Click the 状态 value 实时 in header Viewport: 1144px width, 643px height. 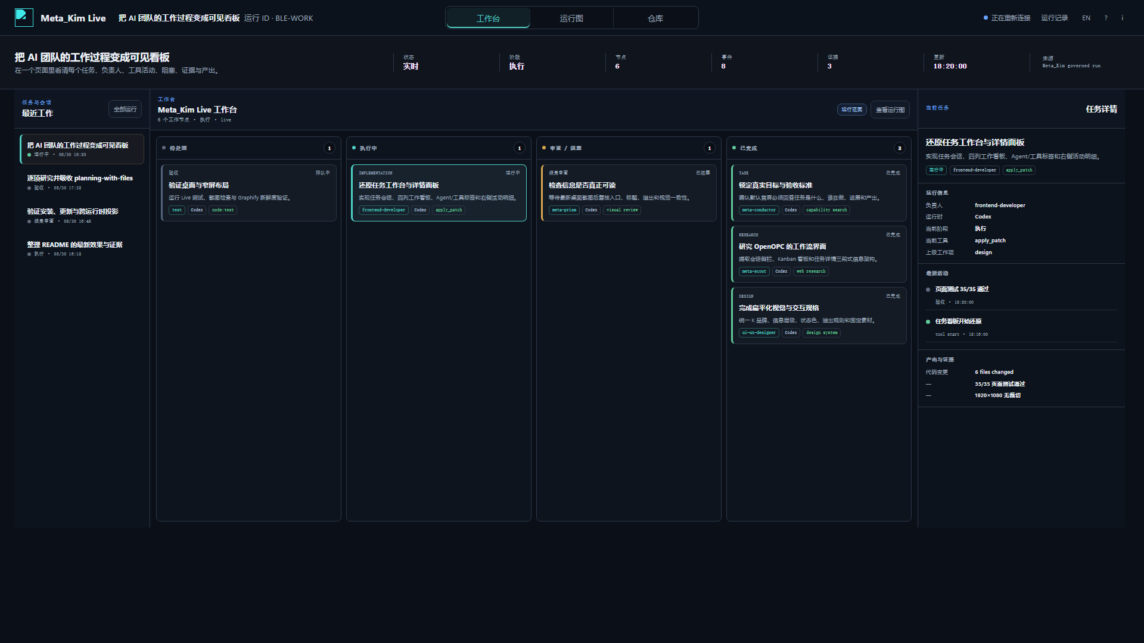click(x=411, y=66)
